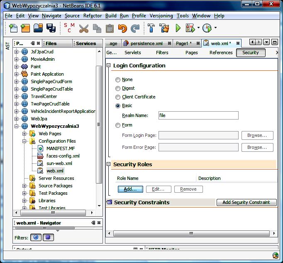Expand the JsfJpaCrud project node
The height and width of the screenshot is (263, 283).
point(16,52)
